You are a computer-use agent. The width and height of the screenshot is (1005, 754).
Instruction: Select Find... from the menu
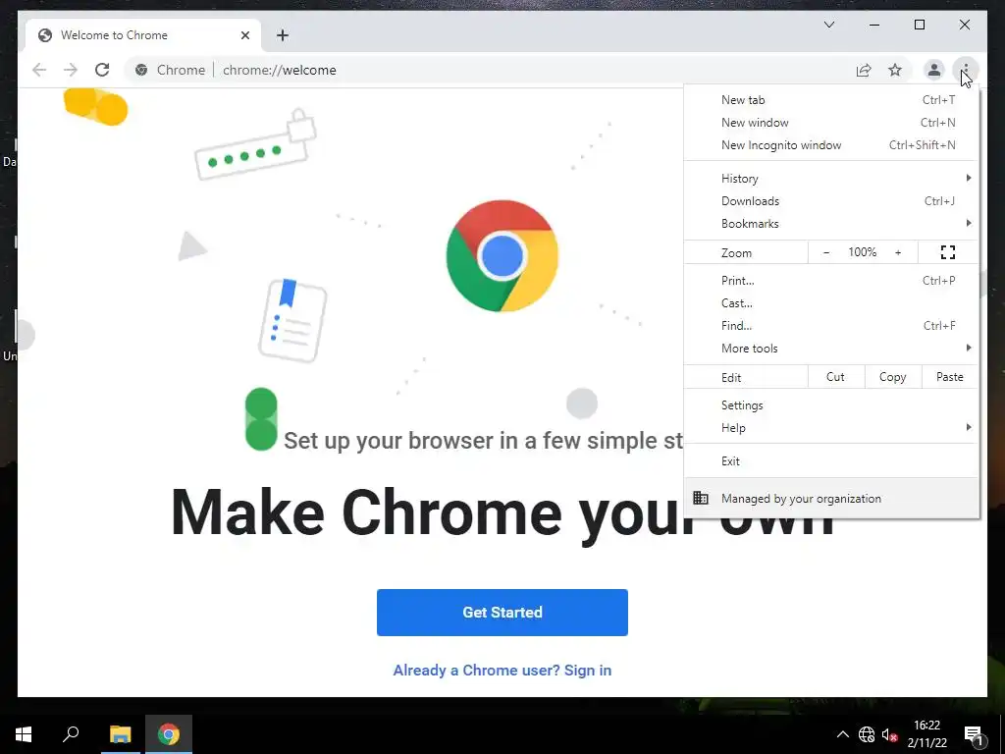click(831, 325)
